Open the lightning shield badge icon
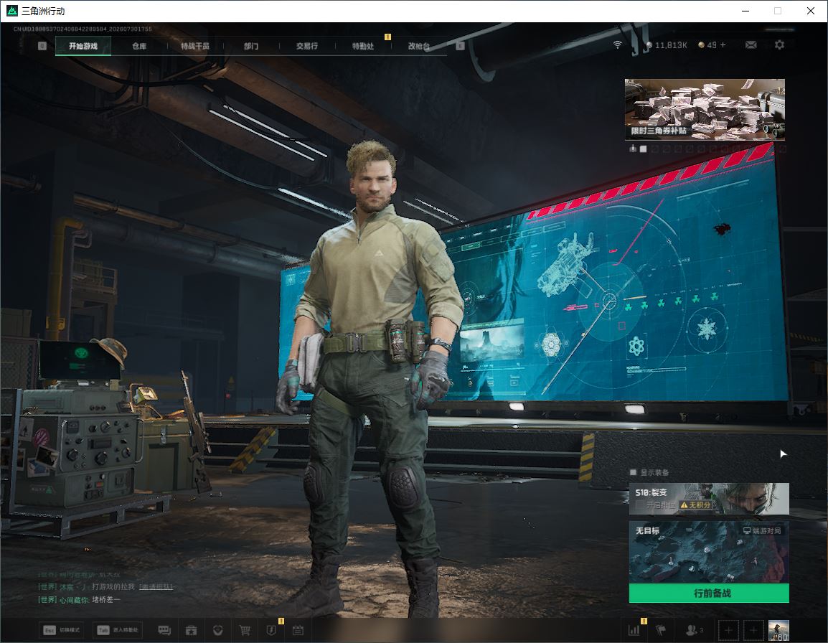Screen dimensions: 828x643 click(x=271, y=630)
